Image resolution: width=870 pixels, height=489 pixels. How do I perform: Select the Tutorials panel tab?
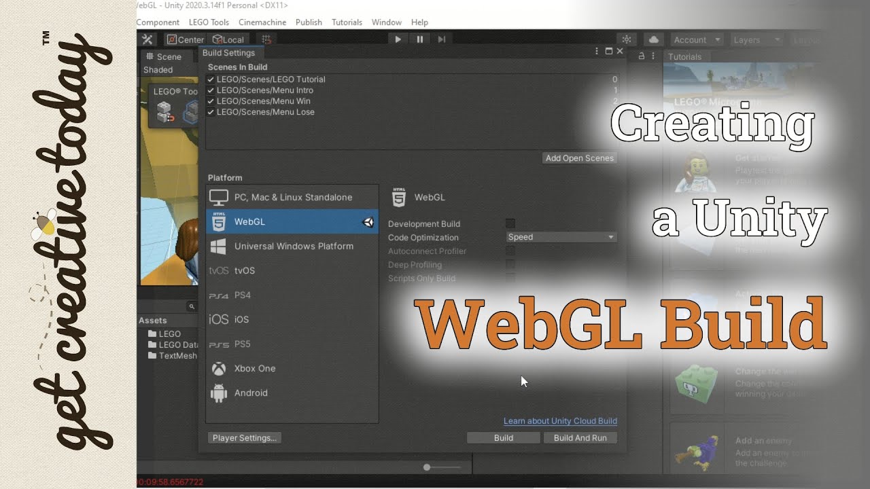(x=684, y=56)
